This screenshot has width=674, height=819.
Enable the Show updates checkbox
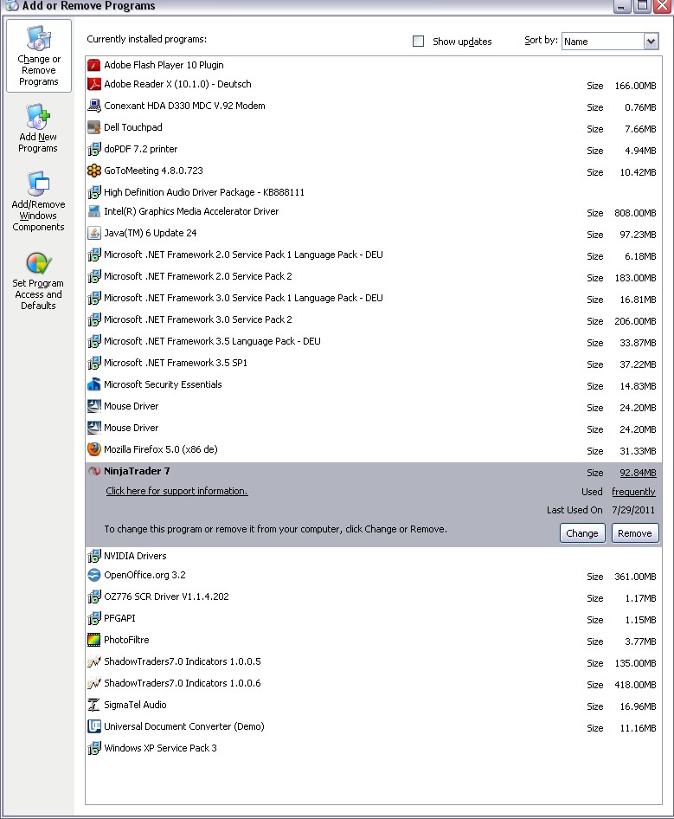click(419, 42)
